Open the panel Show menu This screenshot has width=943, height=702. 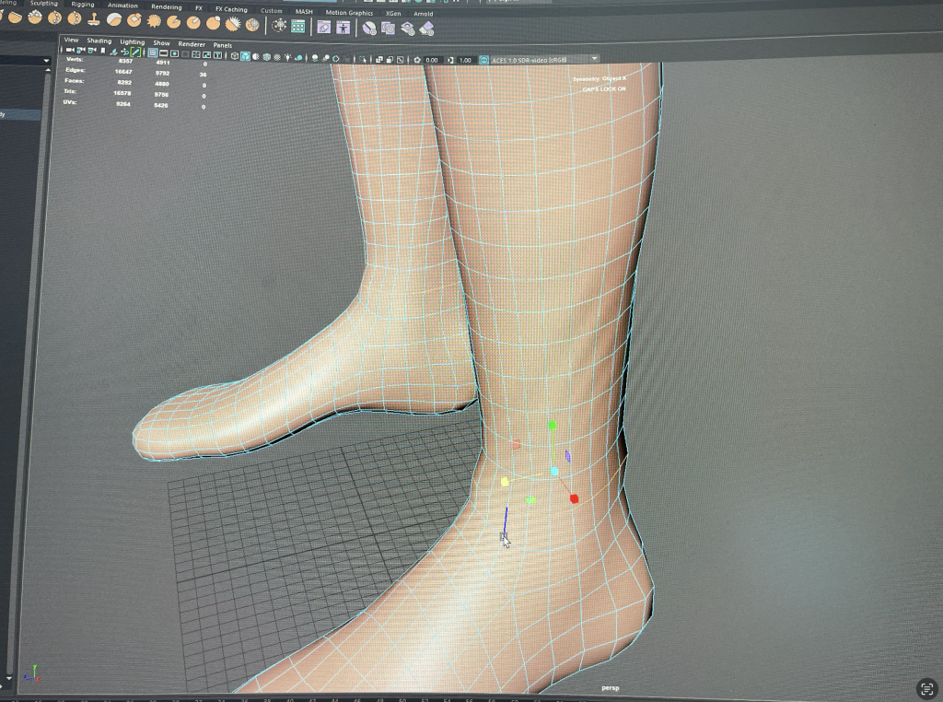[161, 42]
